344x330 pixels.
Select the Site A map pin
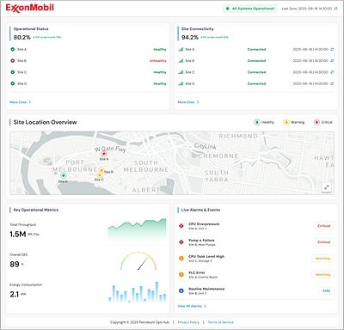(104, 154)
